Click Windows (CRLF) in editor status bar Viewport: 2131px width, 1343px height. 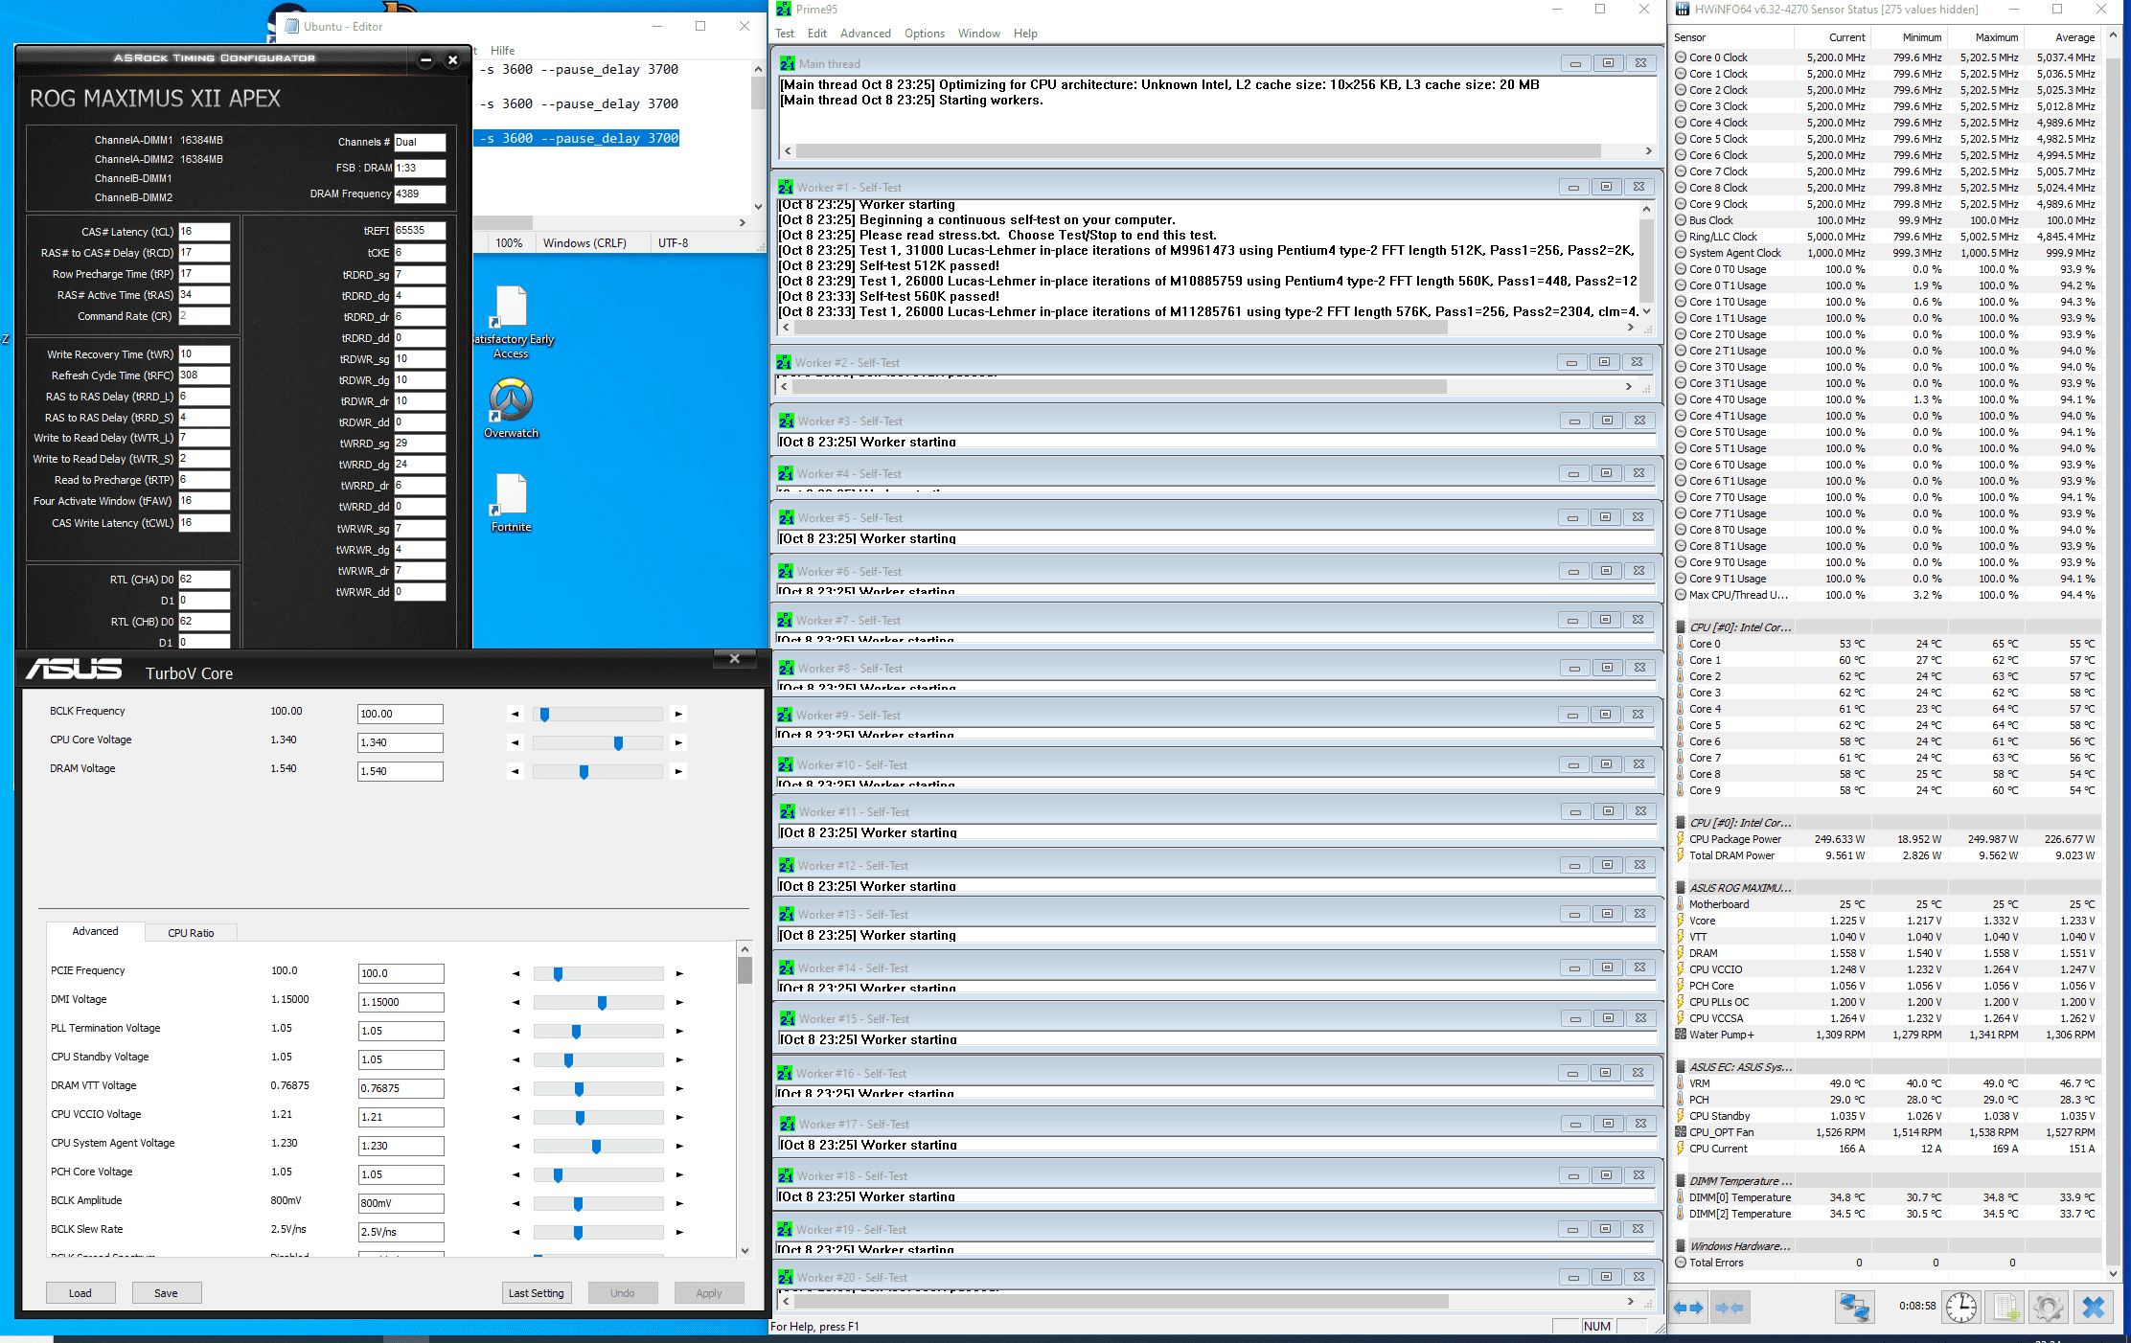point(584,243)
